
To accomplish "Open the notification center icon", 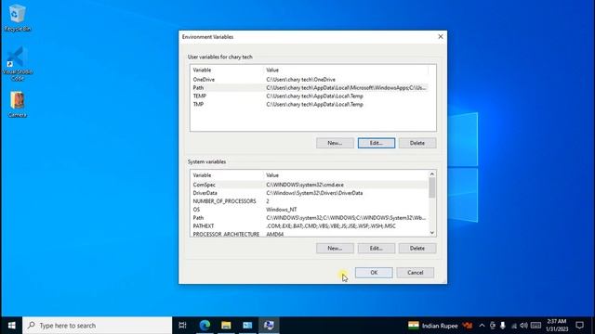I will point(579,326).
